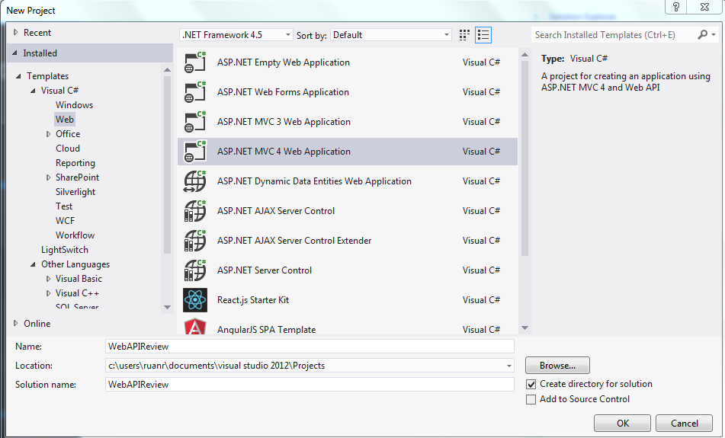Switch to medium icons list view
Viewport: 725px width, 438px height.
[483, 35]
